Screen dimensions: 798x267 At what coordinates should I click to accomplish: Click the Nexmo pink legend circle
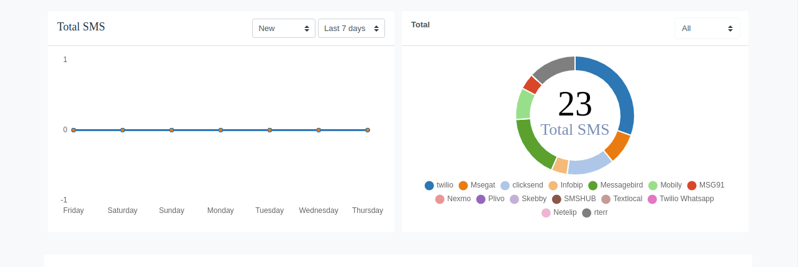440,199
